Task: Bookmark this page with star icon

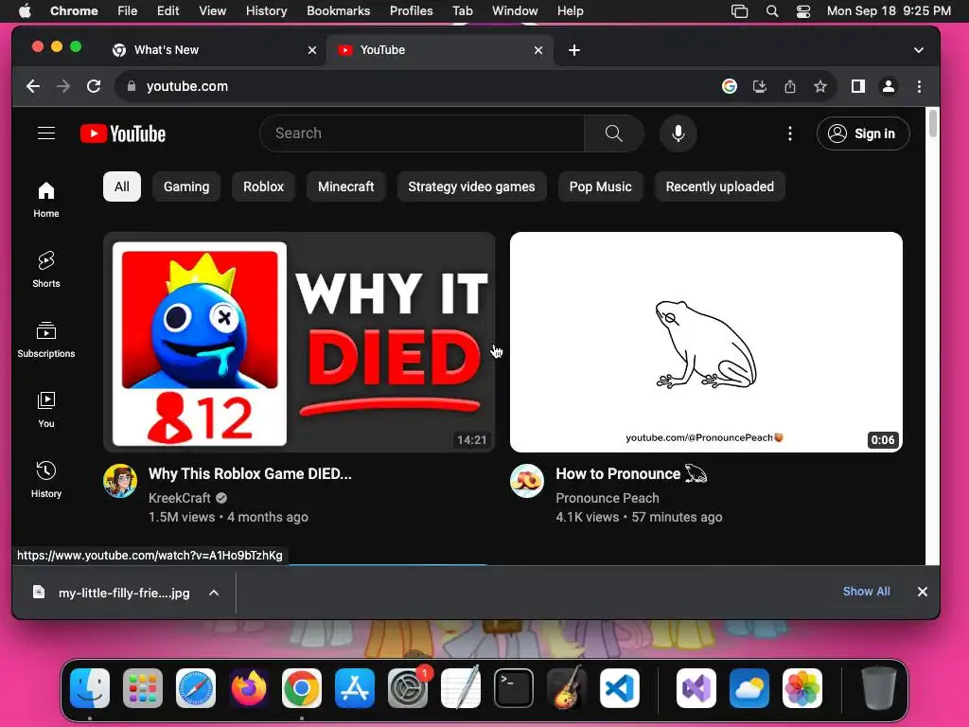Action: point(820,86)
